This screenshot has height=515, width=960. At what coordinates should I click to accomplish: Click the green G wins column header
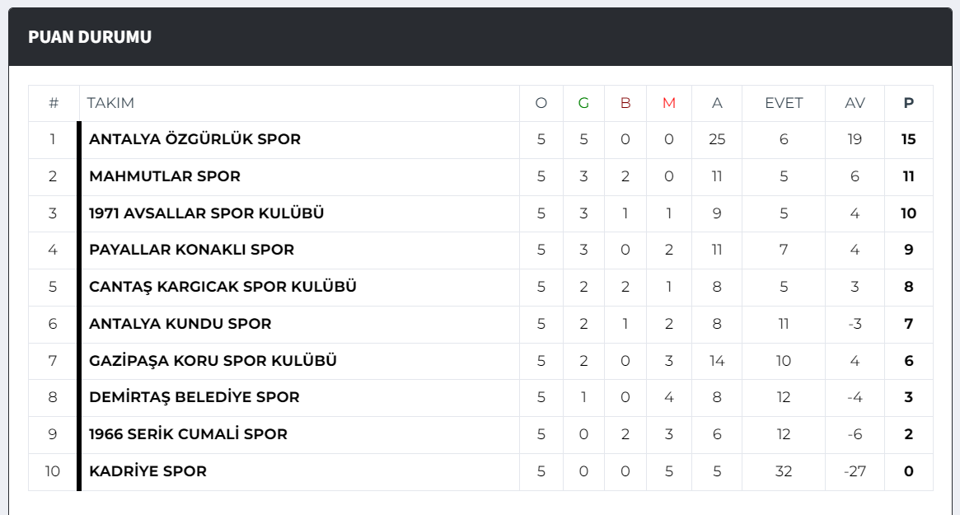583,103
